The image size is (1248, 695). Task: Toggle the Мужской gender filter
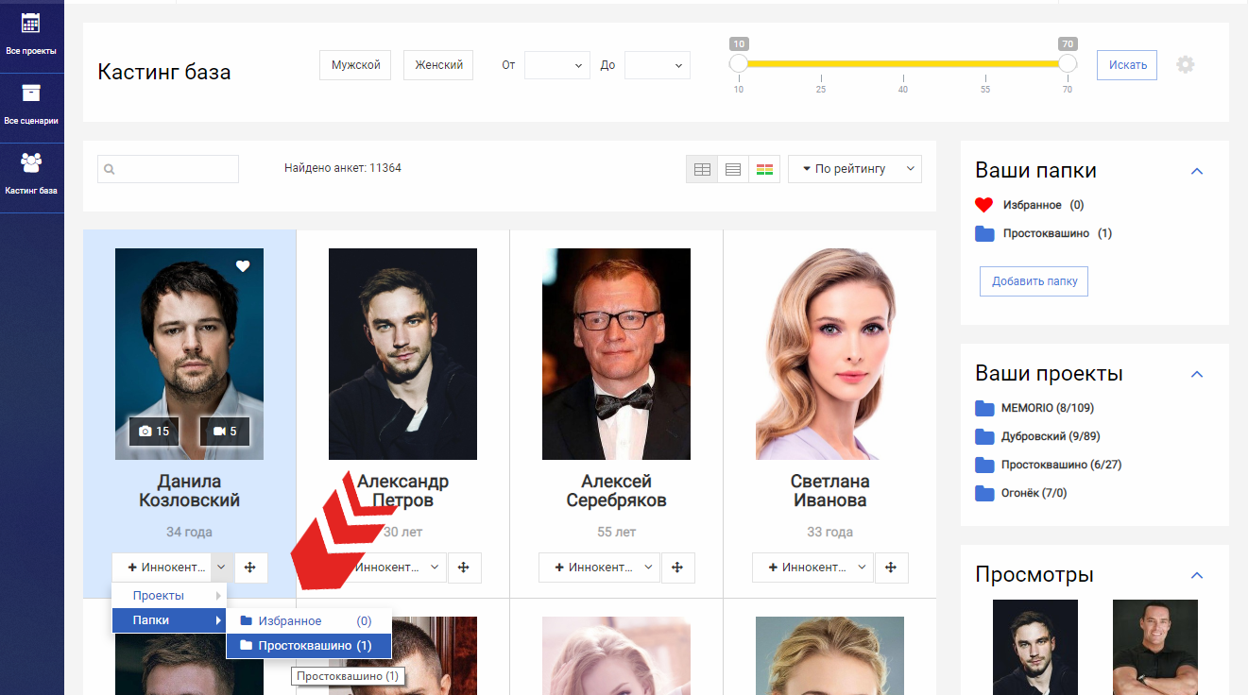(355, 65)
